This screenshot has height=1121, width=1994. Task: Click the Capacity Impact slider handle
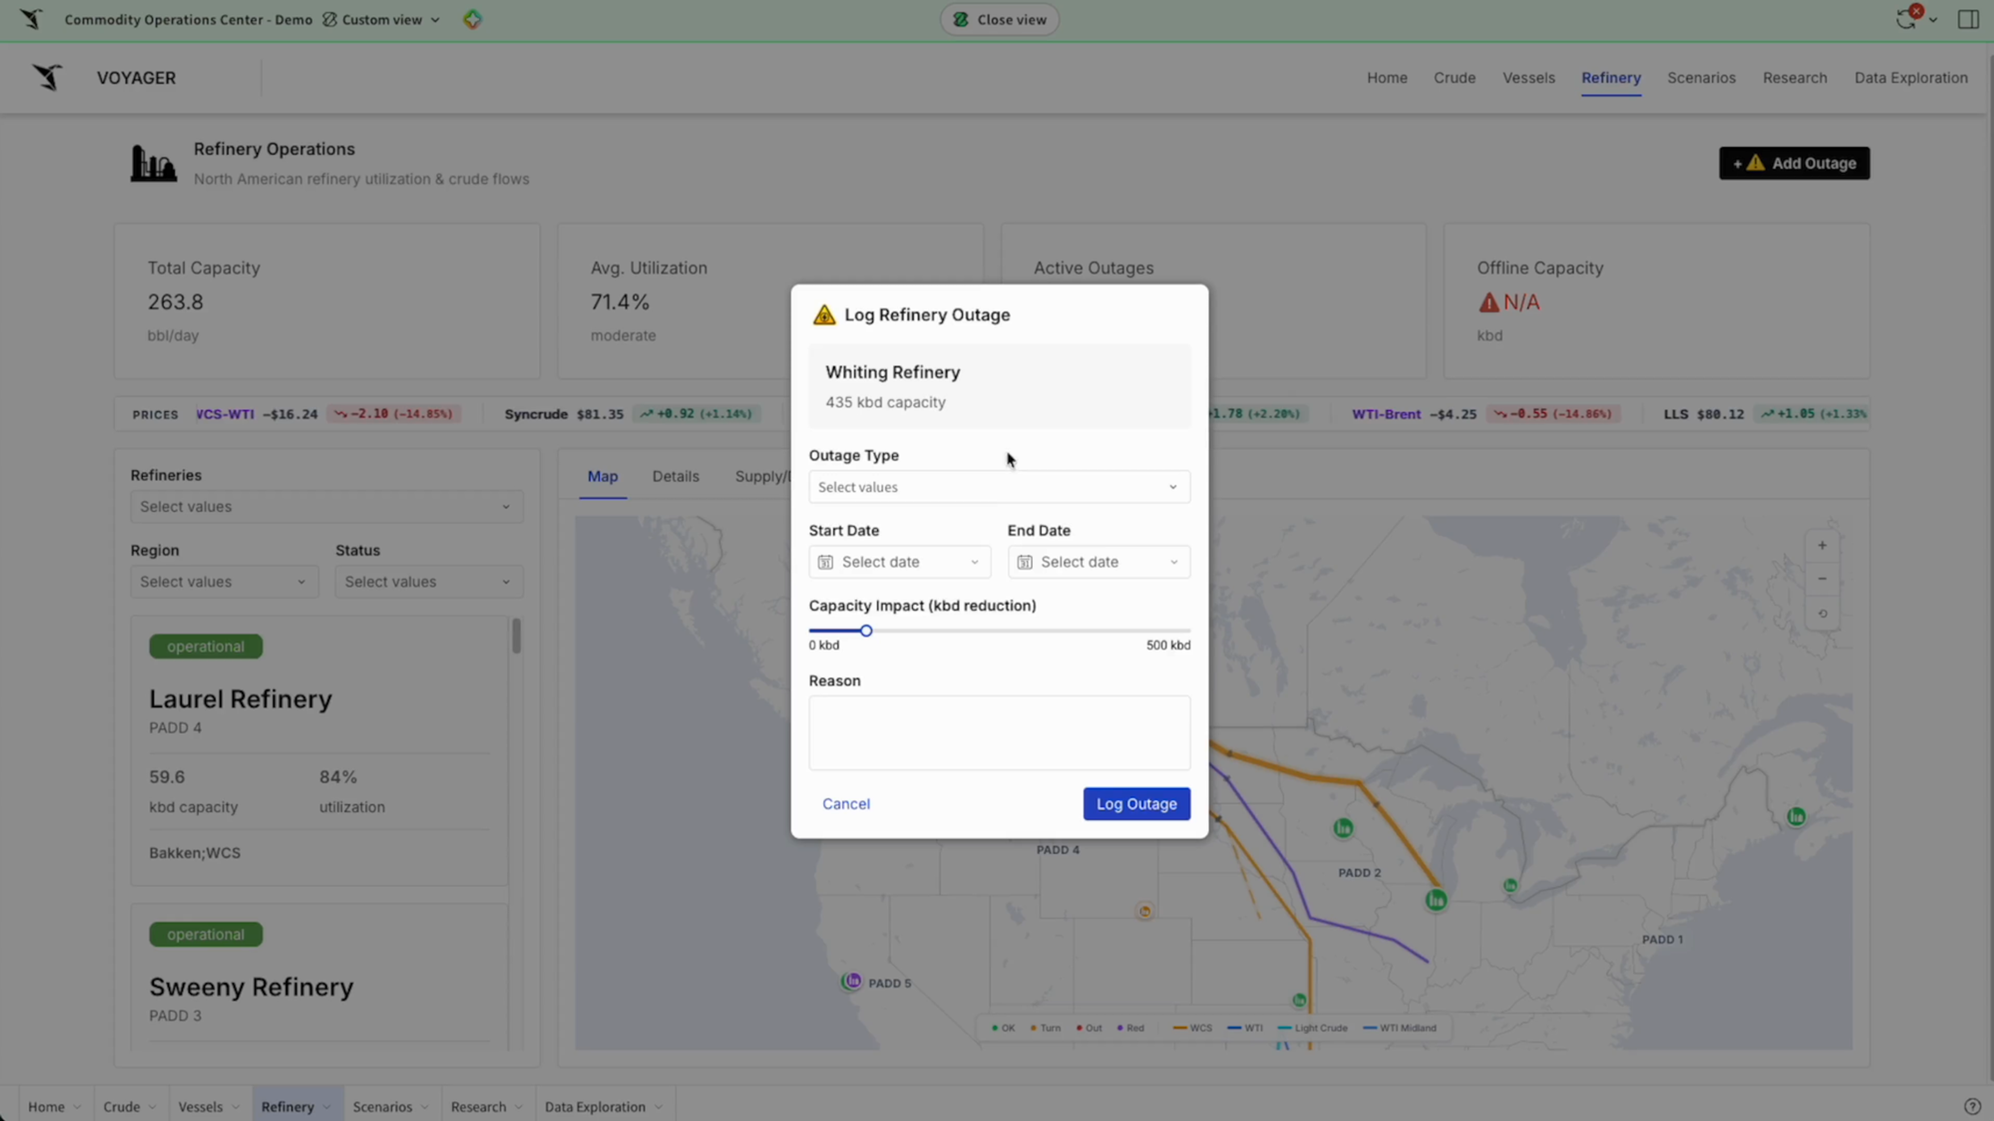point(866,631)
